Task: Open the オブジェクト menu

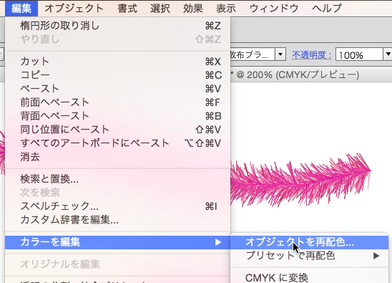Action: (74, 9)
